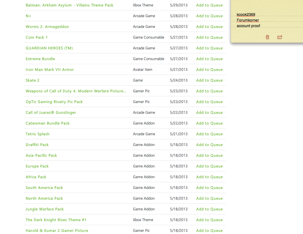Image resolution: width=303 pixels, height=234 pixels.
Task: Add Catwoman Bundle Pack to queue
Action: pyautogui.click(x=209, y=123)
